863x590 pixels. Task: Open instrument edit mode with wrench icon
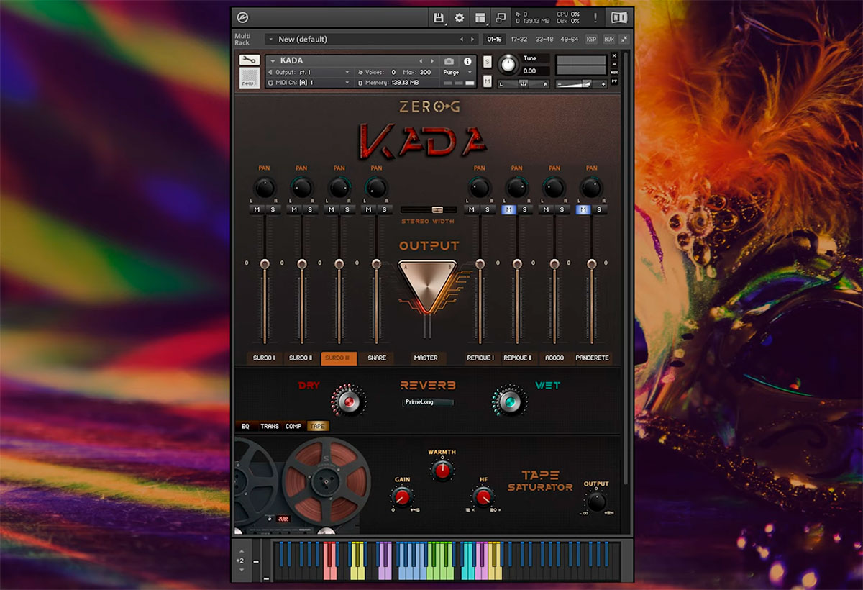tap(249, 60)
